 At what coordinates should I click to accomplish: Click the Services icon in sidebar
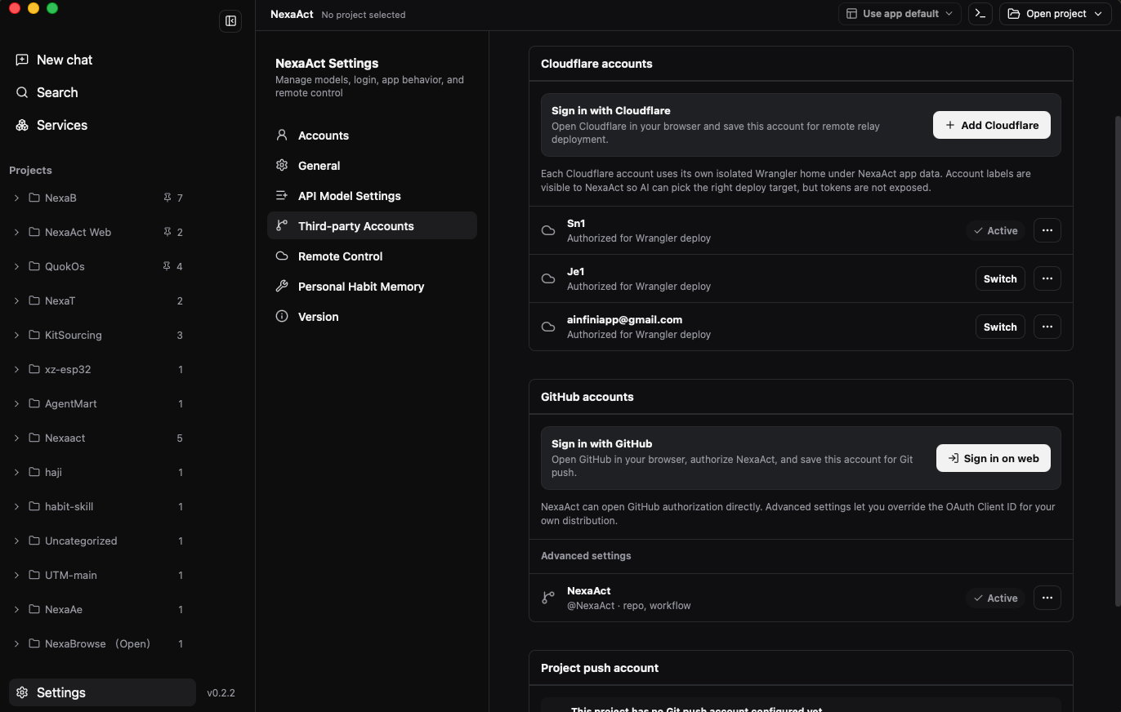pyautogui.click(x=22, y=125)
